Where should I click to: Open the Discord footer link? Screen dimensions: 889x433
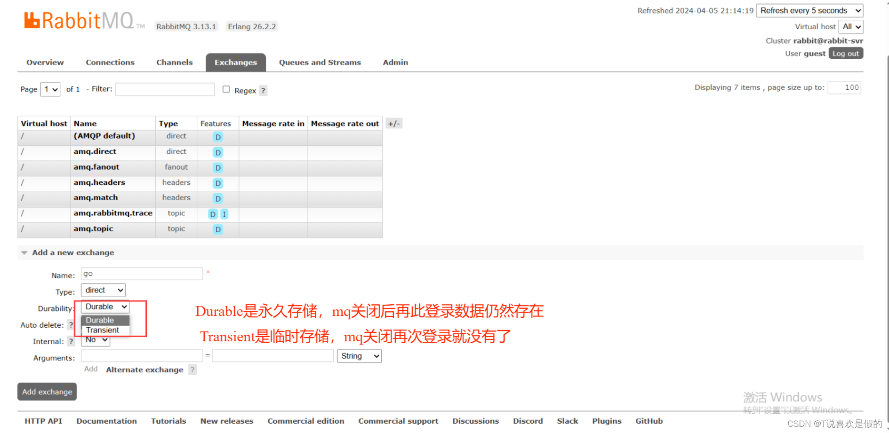pos(528,421)
